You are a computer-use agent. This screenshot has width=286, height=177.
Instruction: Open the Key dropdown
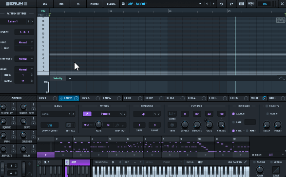click(x=137, y=162)
